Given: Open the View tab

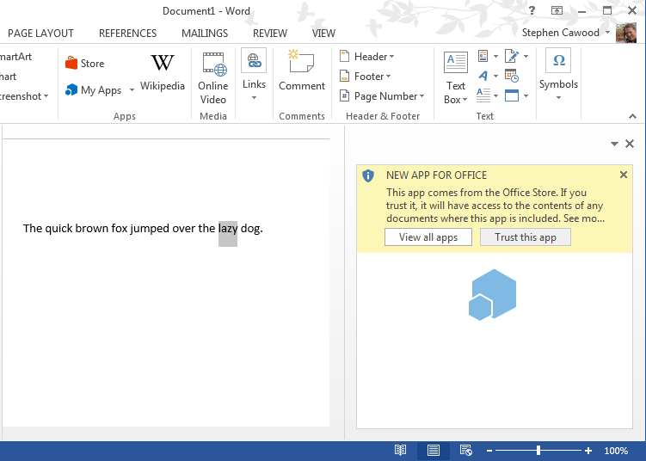Looking at the screenshot, I should 323,34.
